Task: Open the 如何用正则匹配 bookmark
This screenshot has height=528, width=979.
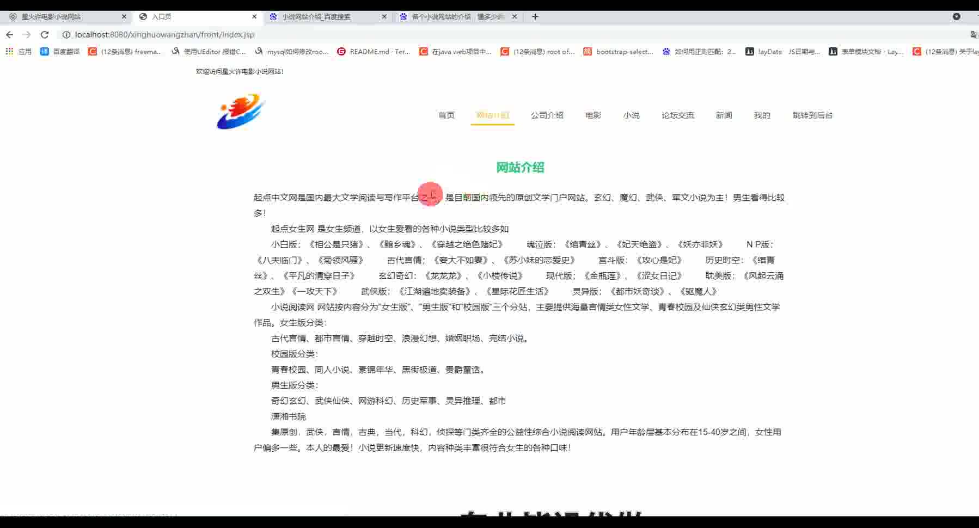Action: coord(700,52)
